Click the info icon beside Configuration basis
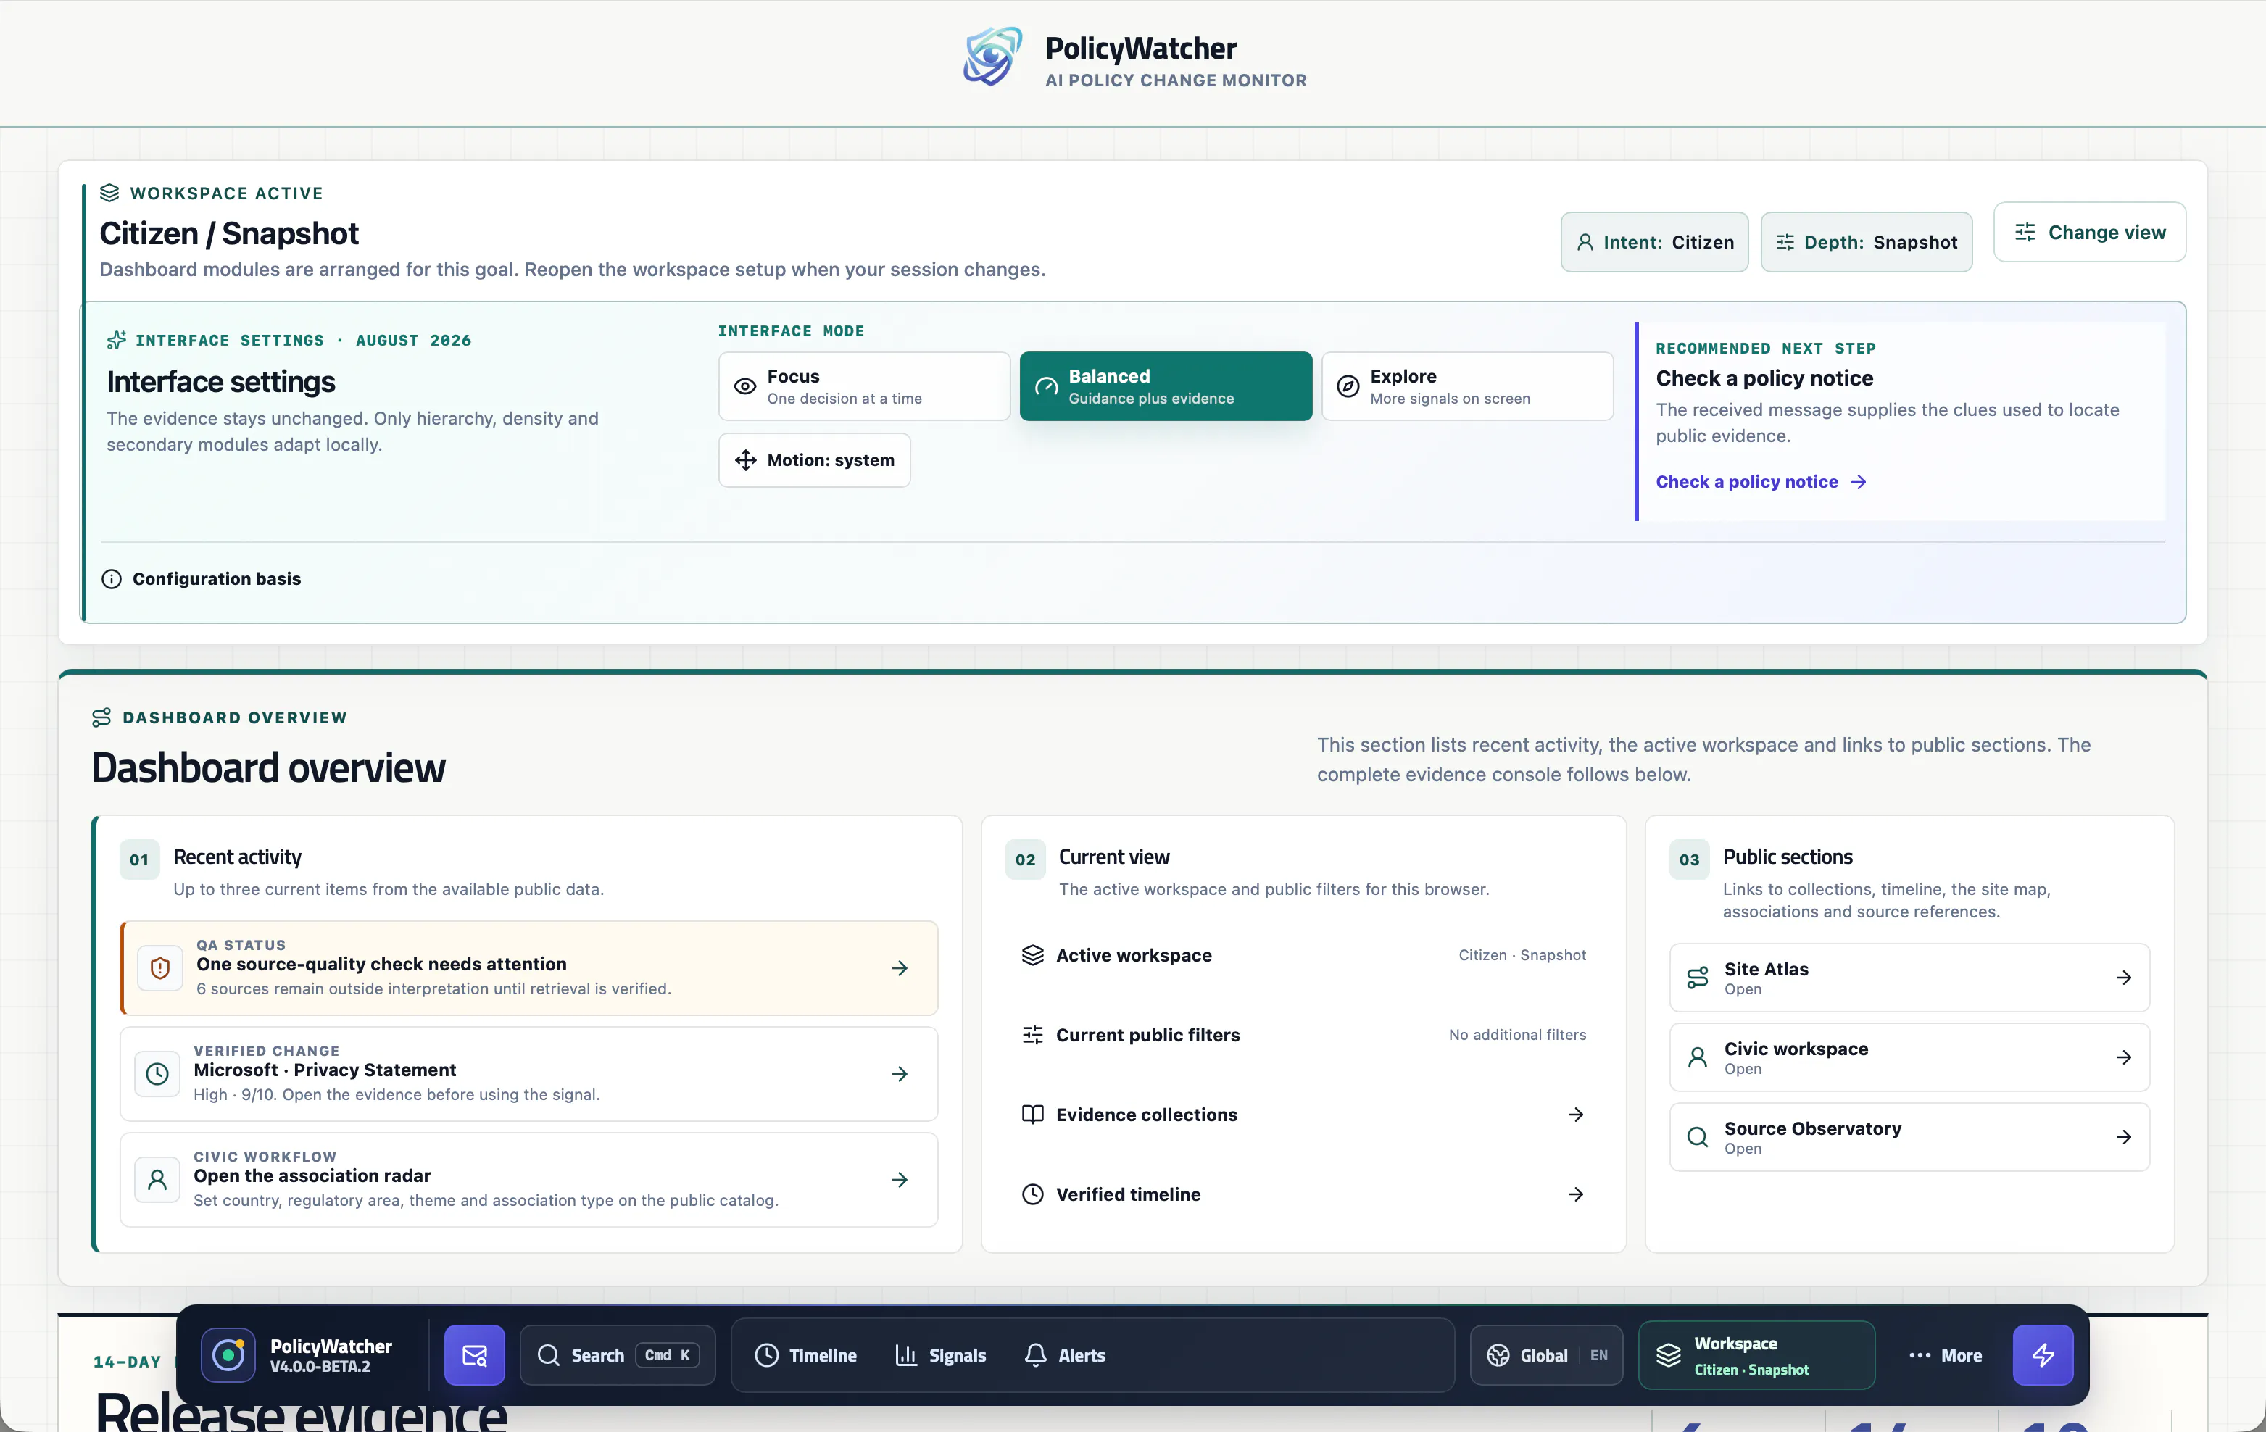Image resolution: width=2266 pixels, height=1432 pixels. coord(111,578)
